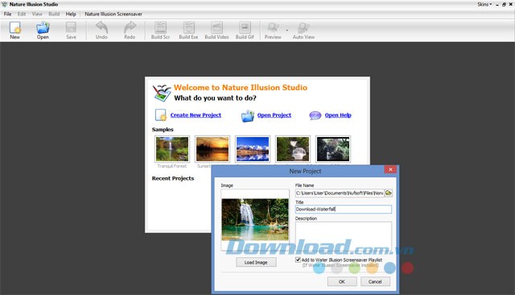The image size is (515, 295).
Task: Select the Build Video toolbar icon
Action: (216, 27)
